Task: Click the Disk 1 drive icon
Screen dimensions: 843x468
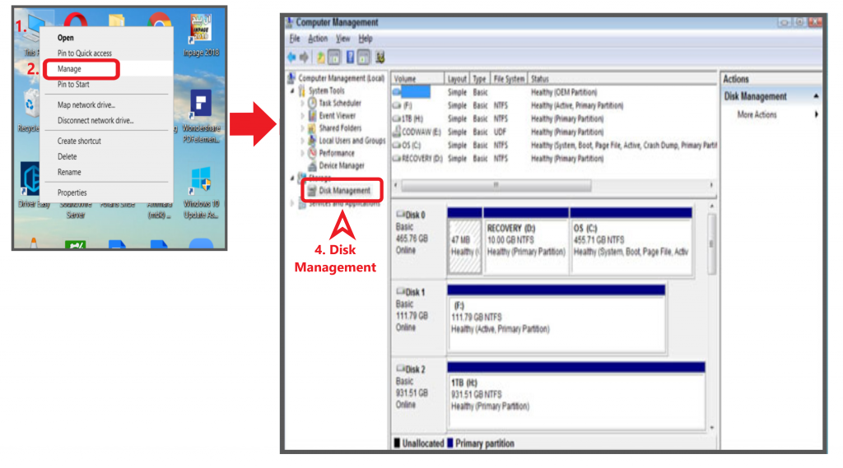Action: click(401, 292)
